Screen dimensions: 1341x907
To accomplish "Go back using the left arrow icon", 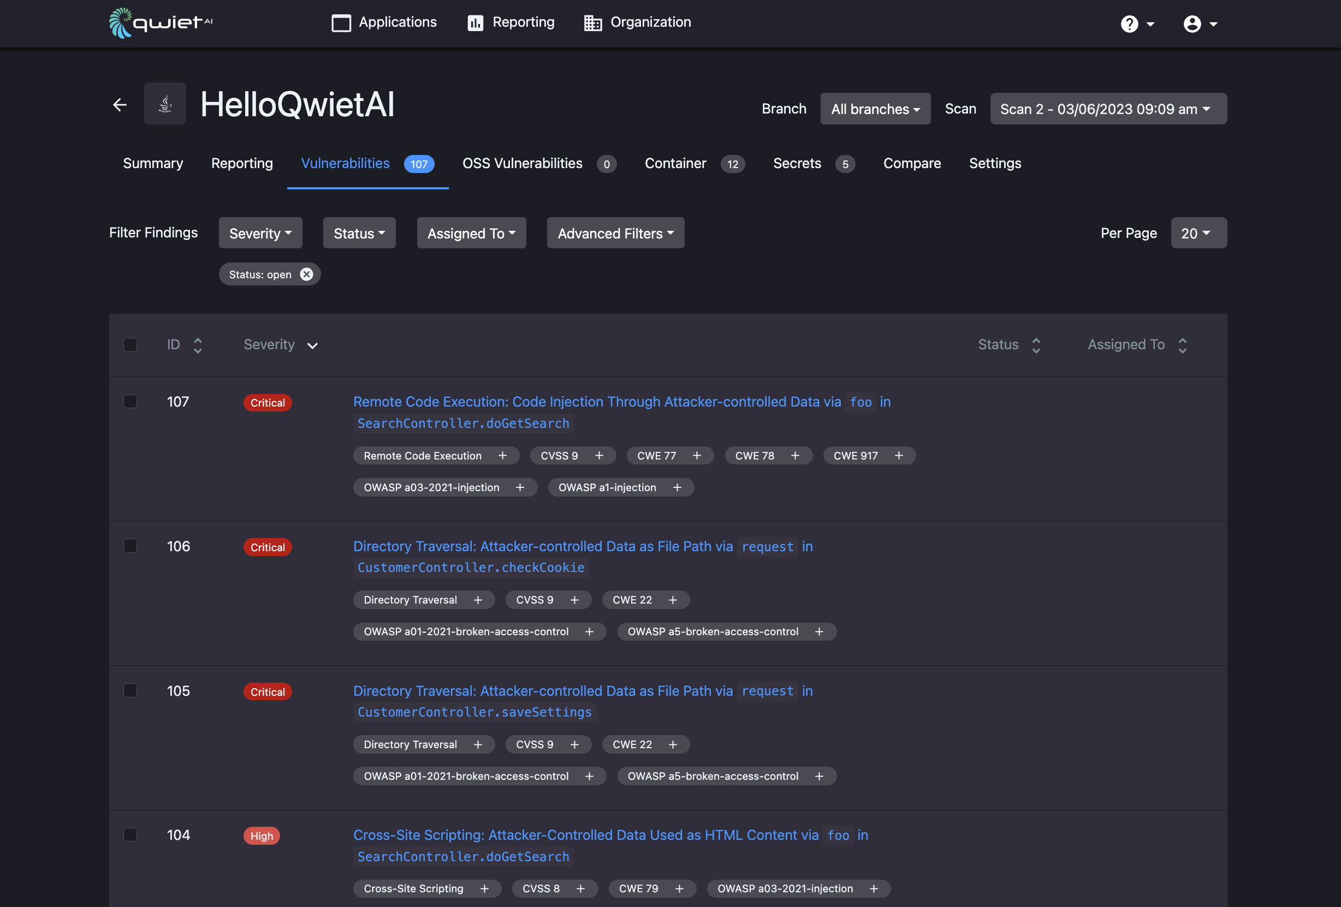I will [x=120, y=104].
